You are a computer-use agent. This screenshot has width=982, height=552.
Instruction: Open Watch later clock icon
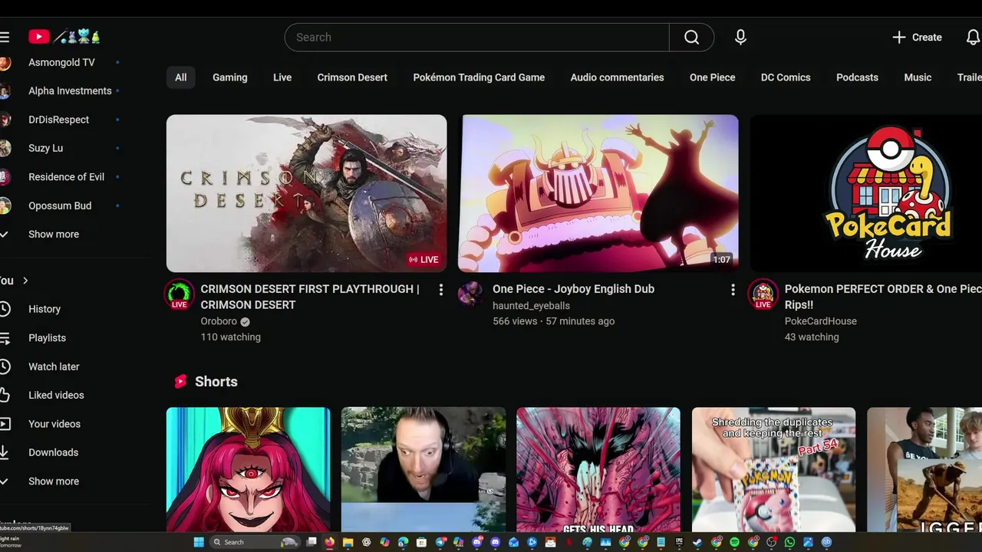5,366
